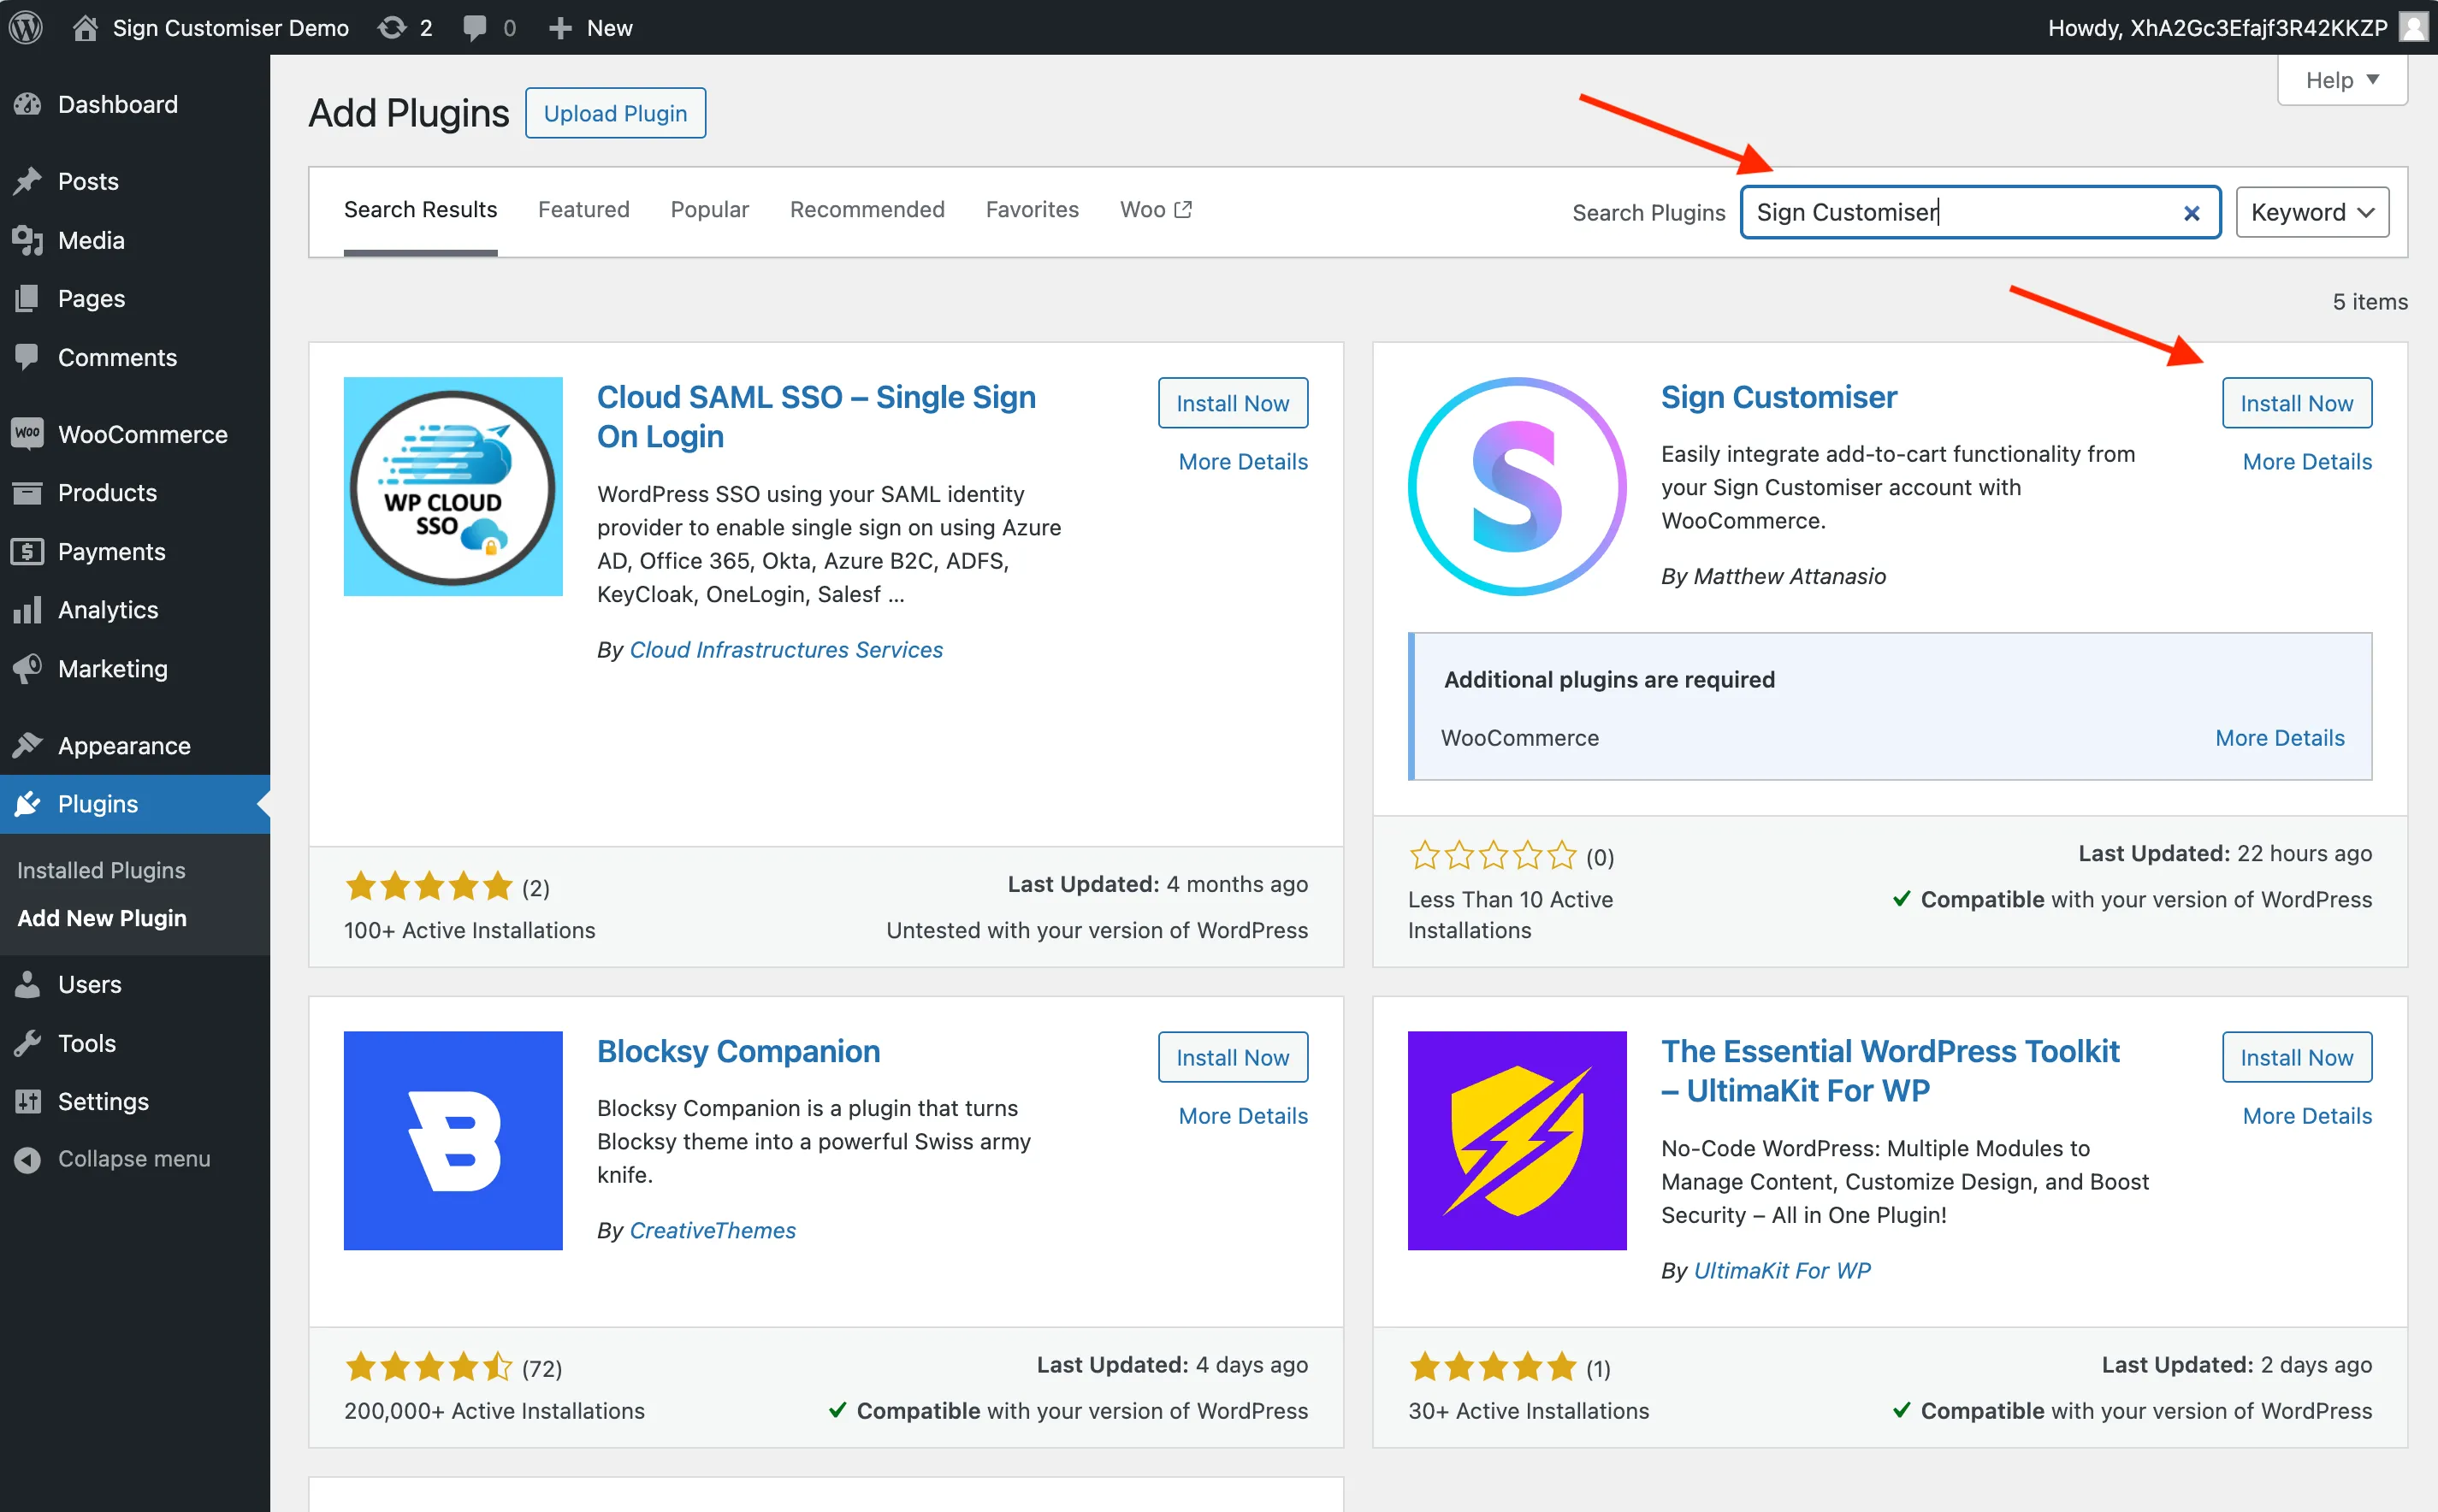This screenshot has height=1512, width=2438.
Task: Switch to the Featured tab
Action: pyautogui.click(x=583, y=209)
